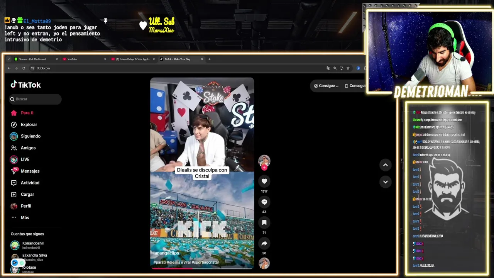Close the TikTok - Make Your Day tab
The image size is (494, 278).
202,59
